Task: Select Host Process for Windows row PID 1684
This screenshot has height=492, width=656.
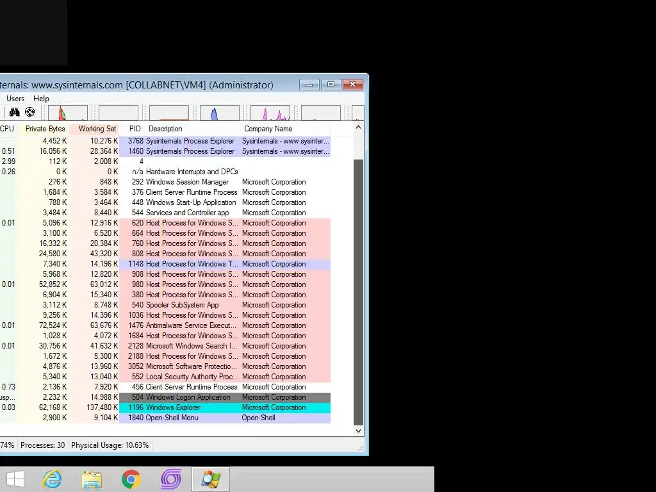Action: pyautogui.click(x=165, y=336)
